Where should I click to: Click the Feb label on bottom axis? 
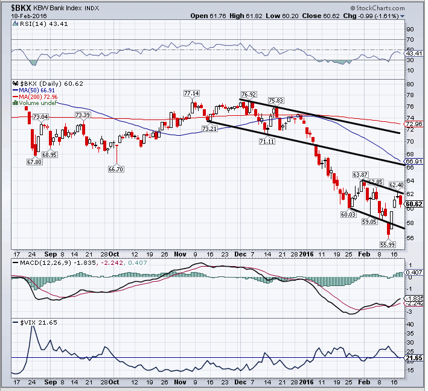coord(364,382)
